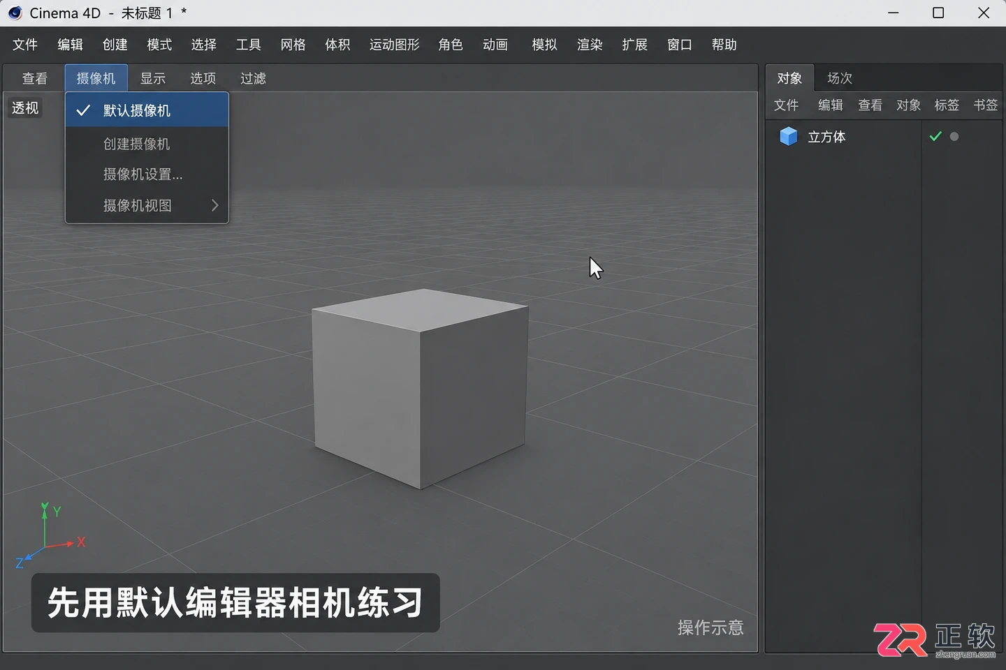Open the 编辑 menu in the main menu bar
This screenshot has height=670, width=1006.
70,45
